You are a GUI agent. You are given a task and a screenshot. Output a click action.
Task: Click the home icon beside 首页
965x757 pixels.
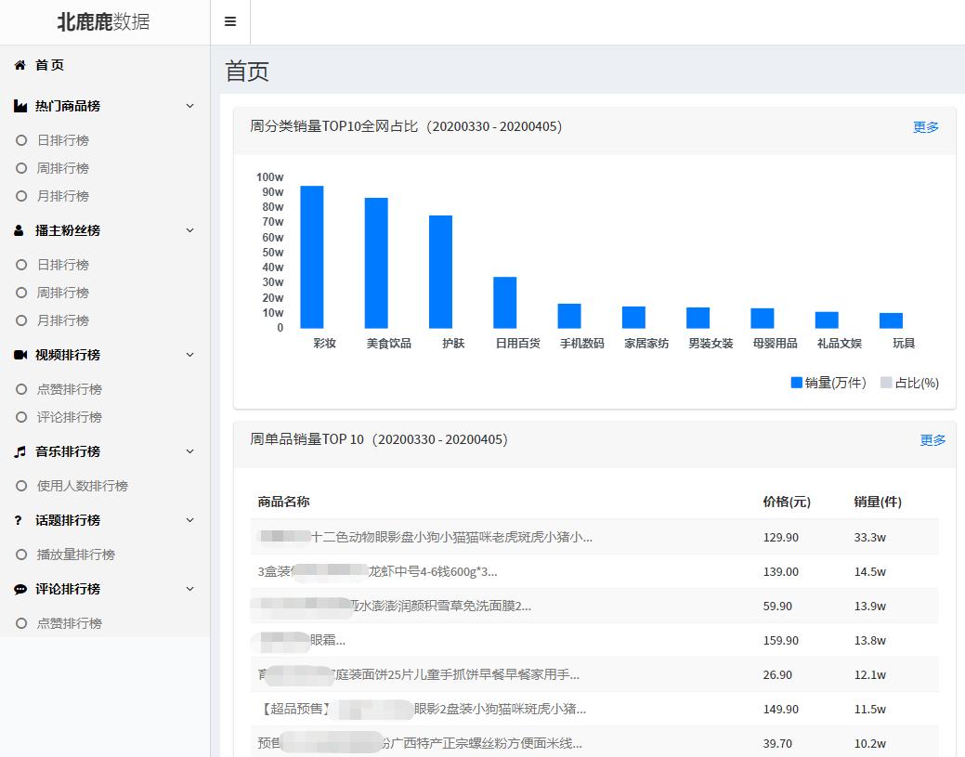pyautogui.click(x=20, y=65)
